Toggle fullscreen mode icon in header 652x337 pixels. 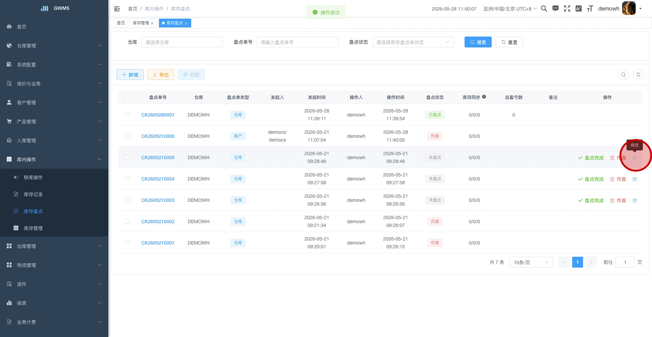coord(567,8)
